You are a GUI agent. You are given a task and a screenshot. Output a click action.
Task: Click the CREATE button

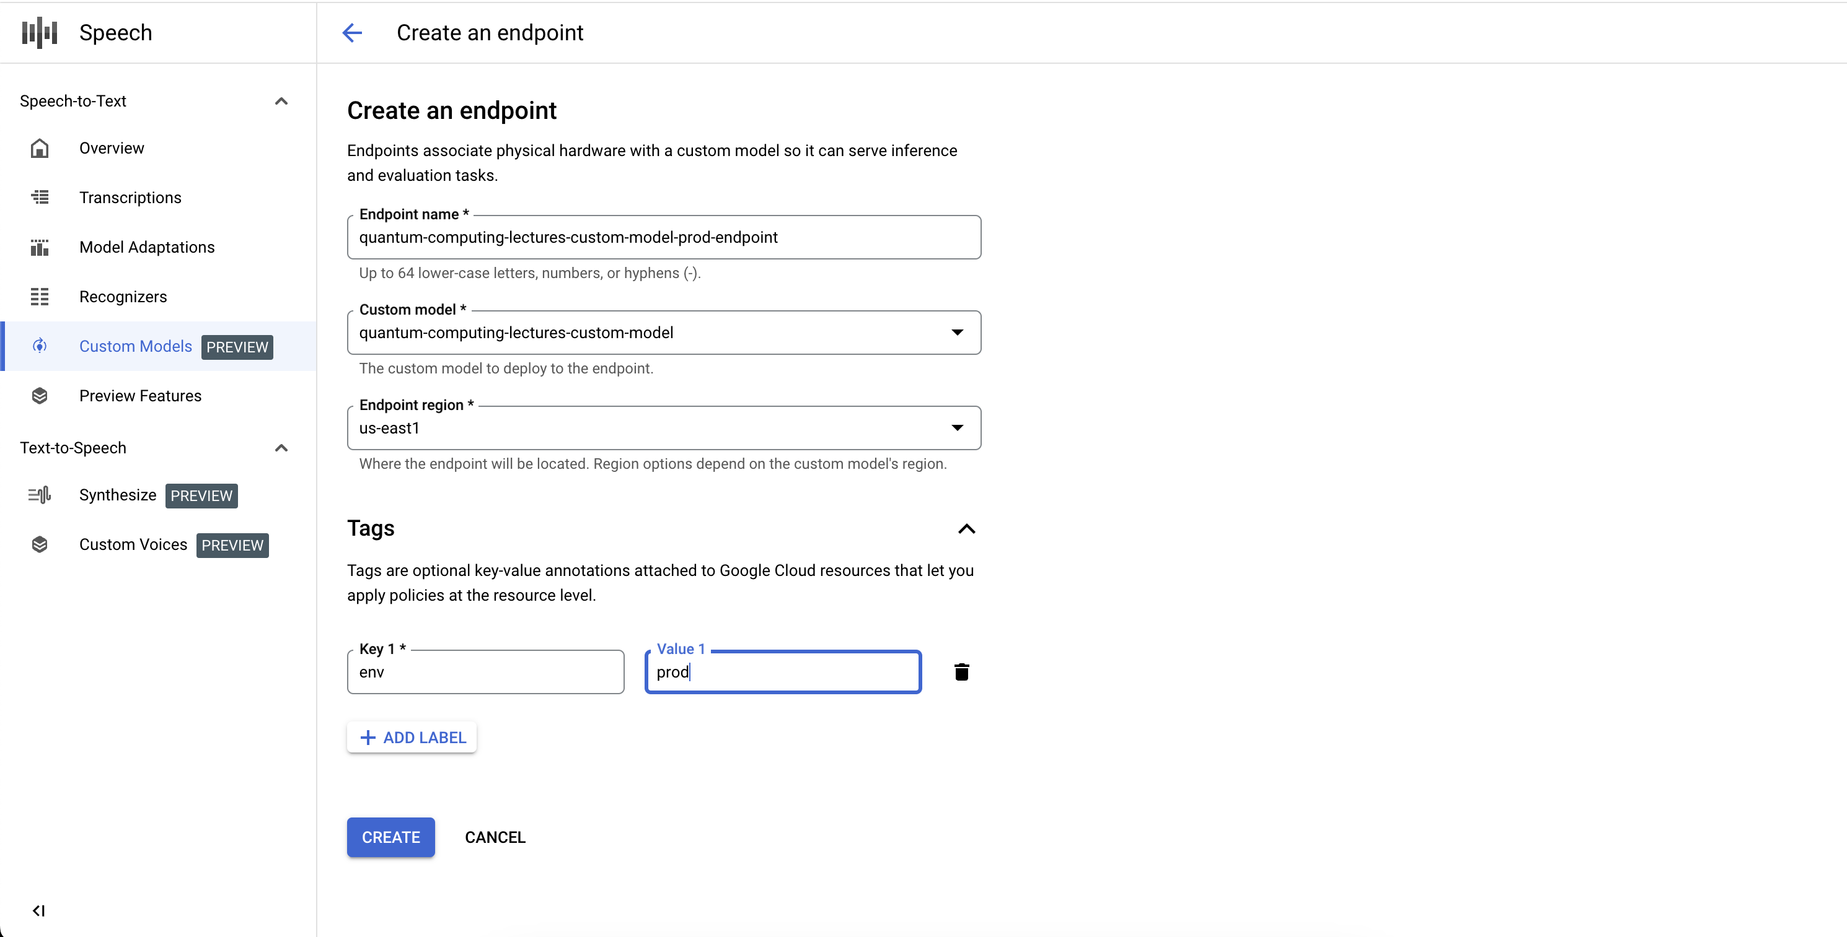(x=392, y=838)
